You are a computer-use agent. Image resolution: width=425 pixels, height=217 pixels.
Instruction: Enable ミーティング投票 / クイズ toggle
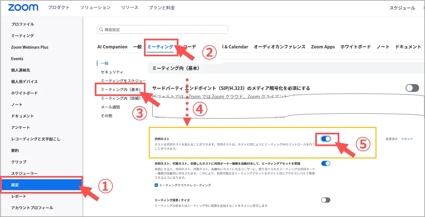326,200
